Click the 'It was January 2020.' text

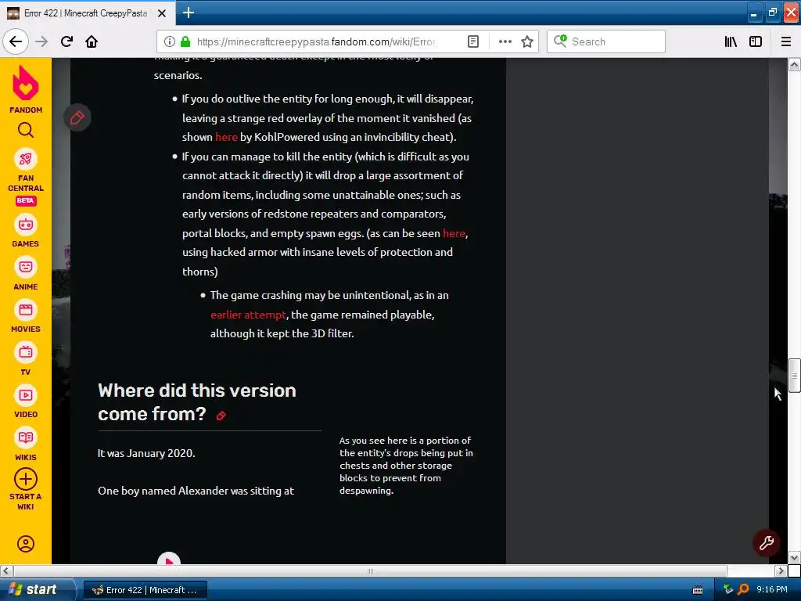click(x=146, y=453)
